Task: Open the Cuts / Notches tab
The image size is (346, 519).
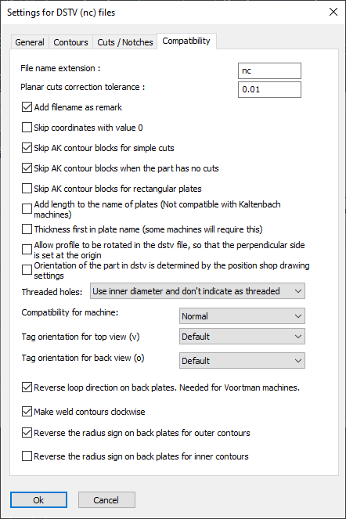Action: (125, 42)
